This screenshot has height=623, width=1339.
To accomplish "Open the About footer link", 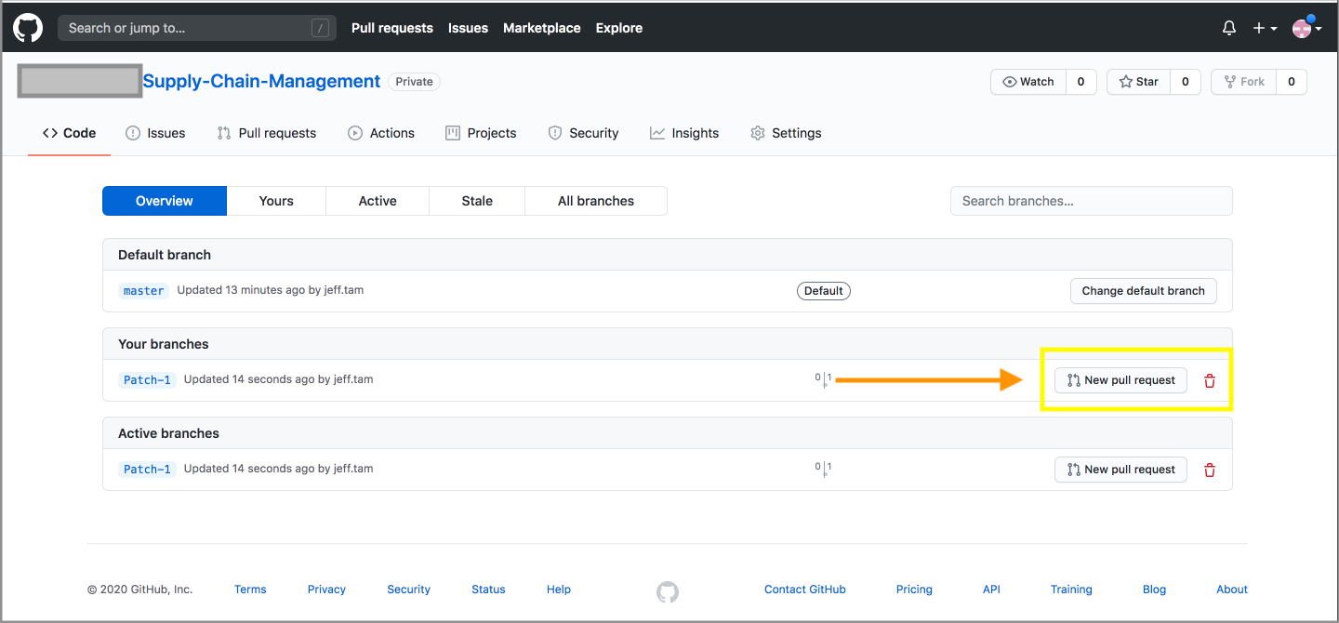I will pyautogui.click(x=1232, y=590).
